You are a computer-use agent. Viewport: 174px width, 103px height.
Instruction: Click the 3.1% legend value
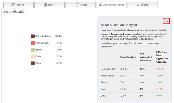coord(59,43)
